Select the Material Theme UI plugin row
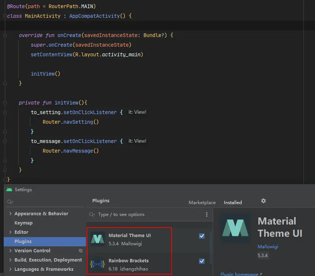Viewport: 315px width, 276px height. click(149, 239)
